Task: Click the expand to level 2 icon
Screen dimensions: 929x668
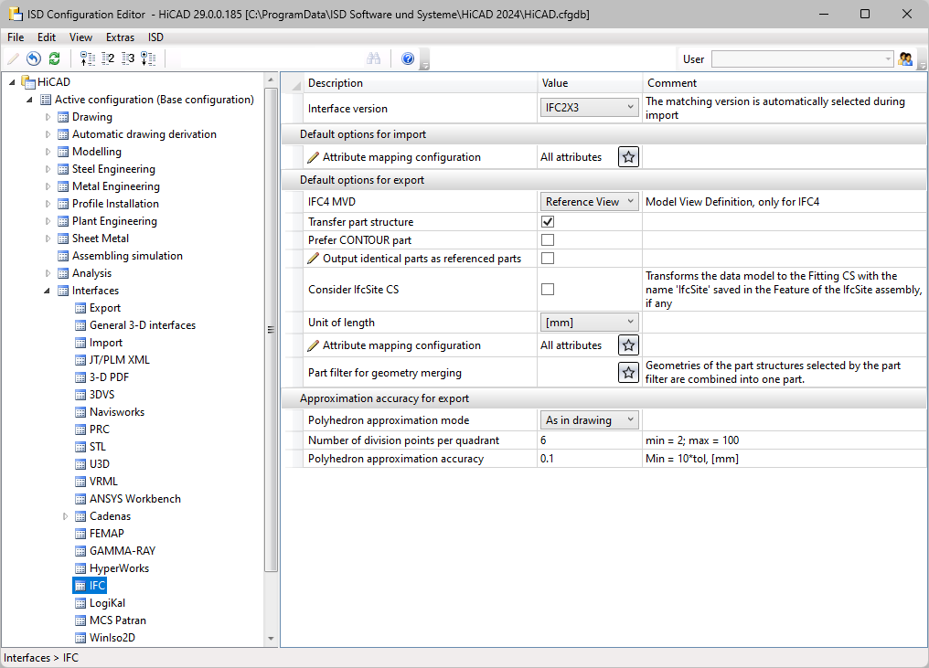Action: point(108,58)
